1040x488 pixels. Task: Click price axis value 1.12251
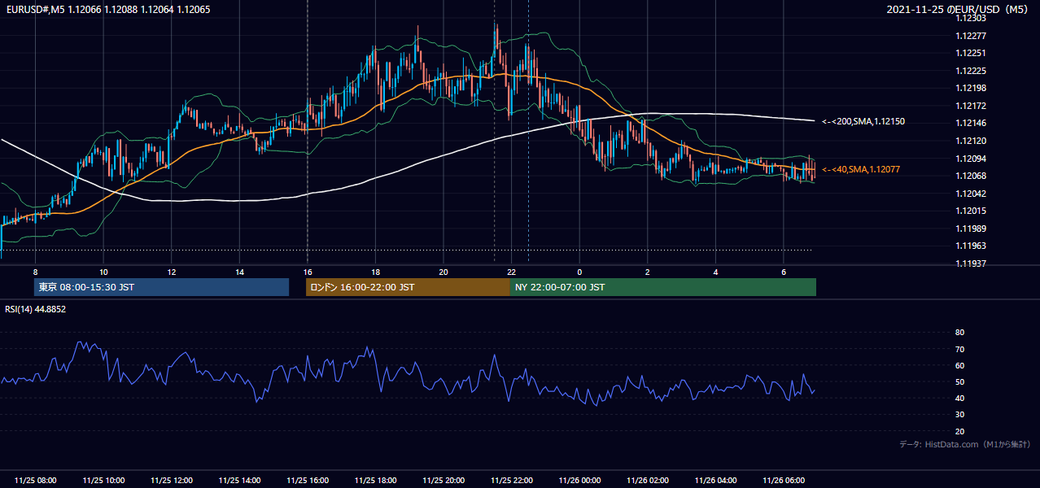pyautogui.click(x=971, y=53)
